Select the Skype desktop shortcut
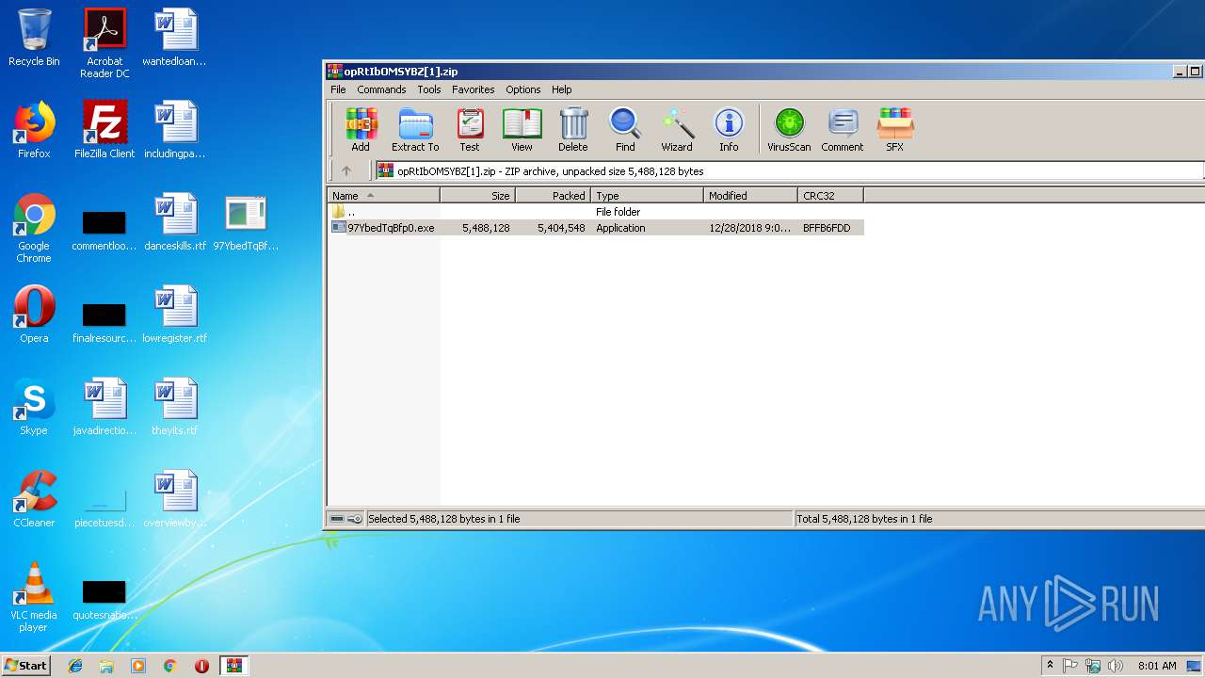This screenshot has width=1205, height=678. (x=34, y=407)
